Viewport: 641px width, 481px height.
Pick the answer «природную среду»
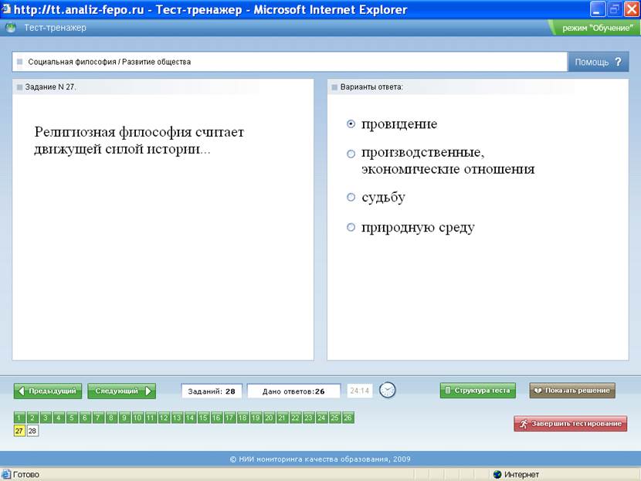pos(351,227)
